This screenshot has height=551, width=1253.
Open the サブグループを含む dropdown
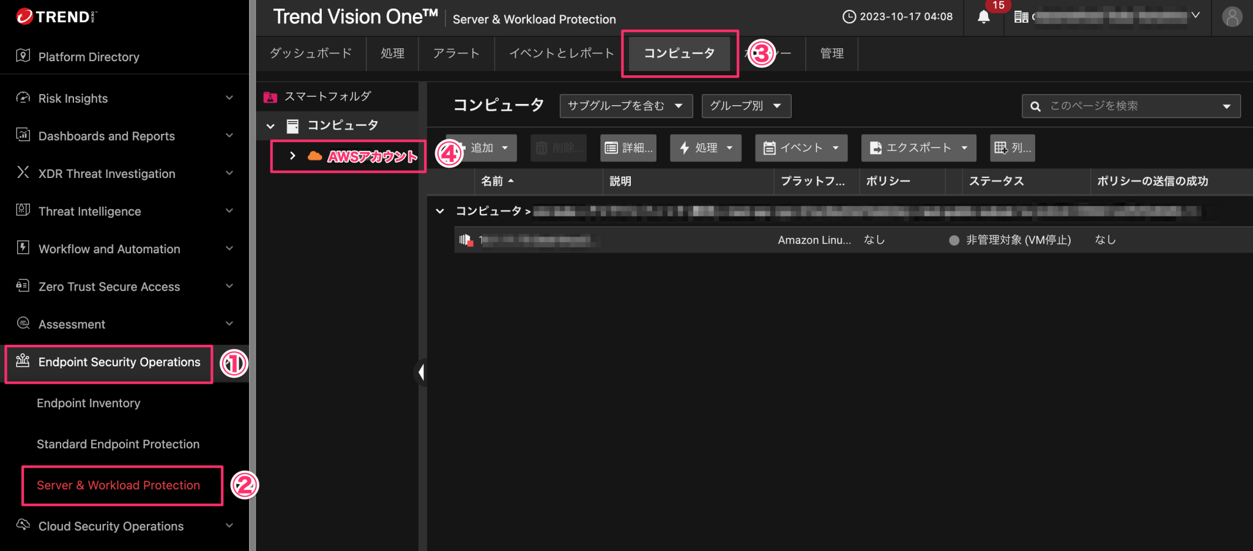[x=625, y=106]
